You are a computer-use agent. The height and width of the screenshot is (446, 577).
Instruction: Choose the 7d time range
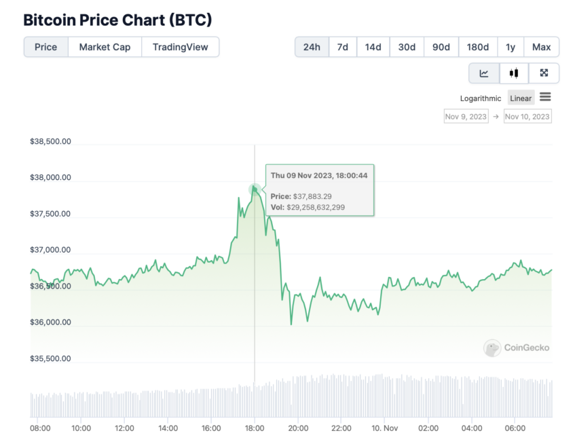click(x=343, y=47)
